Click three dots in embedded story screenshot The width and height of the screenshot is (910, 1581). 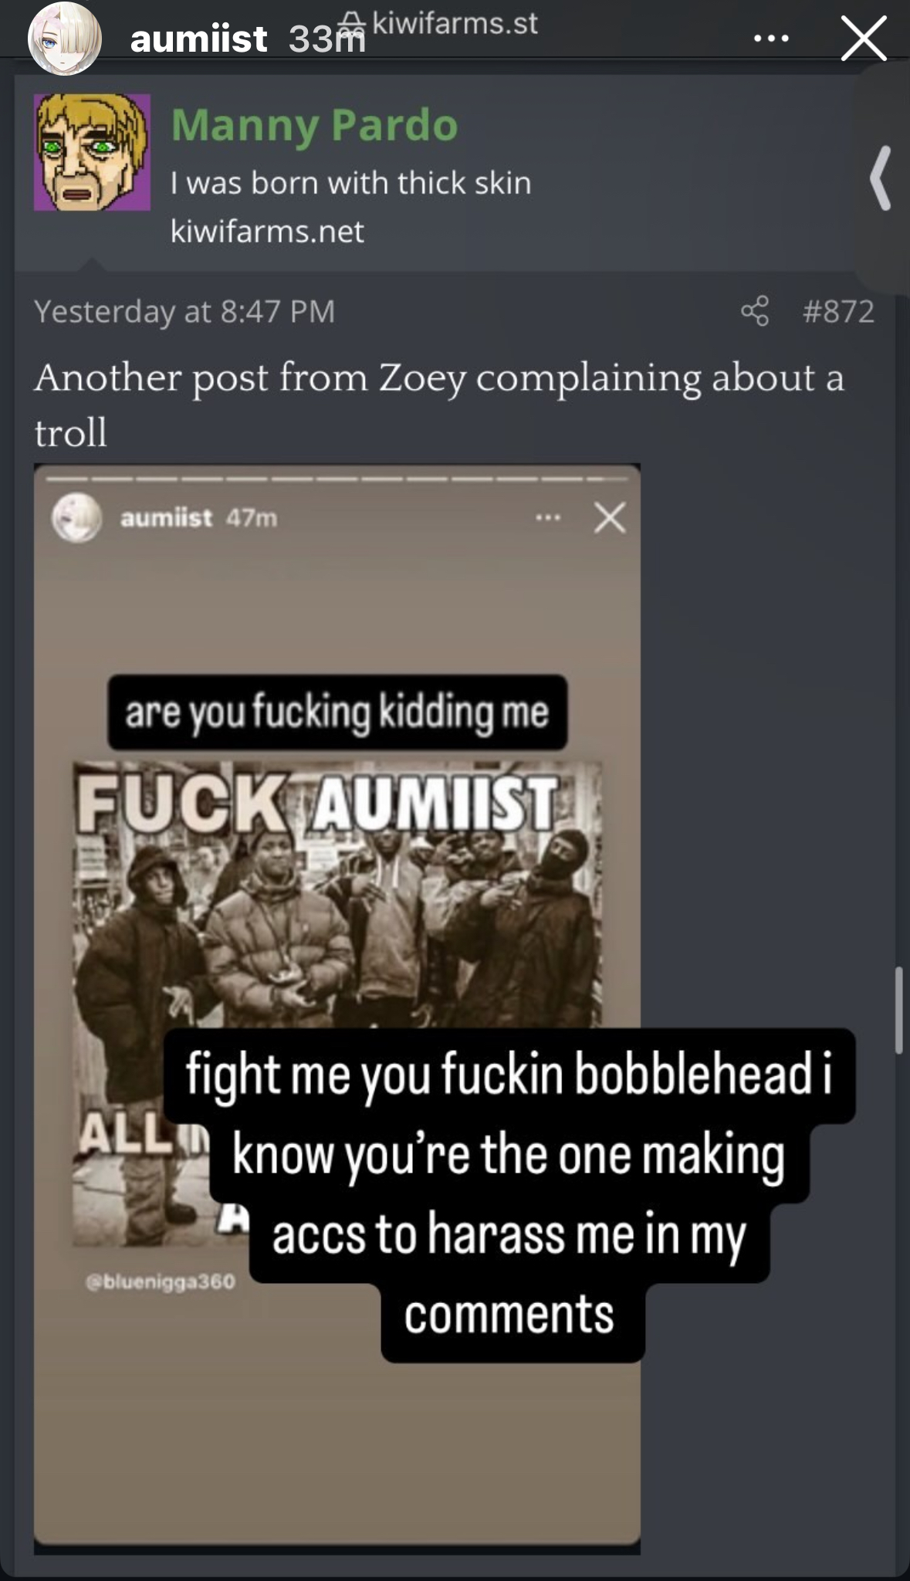548,518
